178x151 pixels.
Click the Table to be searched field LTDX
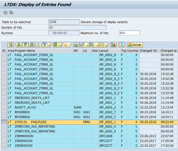64,22
